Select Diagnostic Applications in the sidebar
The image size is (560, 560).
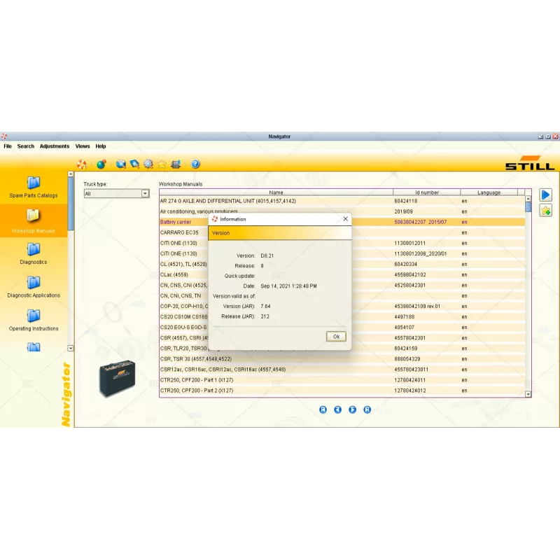point(34,286)
